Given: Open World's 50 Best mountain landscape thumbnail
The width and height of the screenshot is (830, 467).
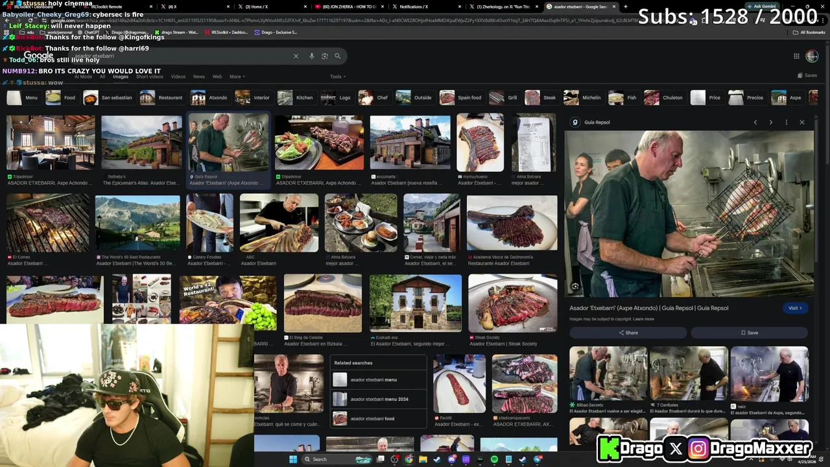Looking at the screenshot, I should tap(137, 223).
